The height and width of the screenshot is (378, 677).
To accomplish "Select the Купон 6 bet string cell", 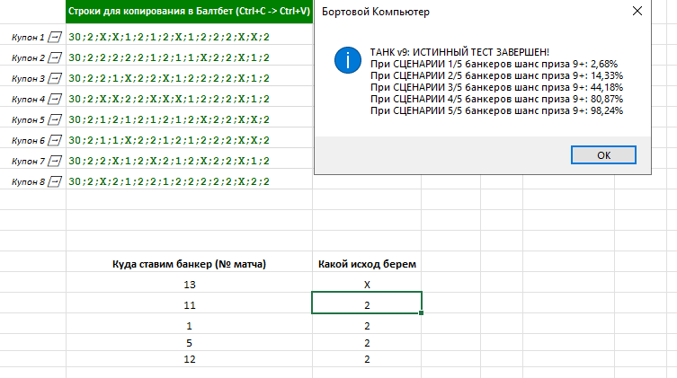I will click(x=189, y=138).
